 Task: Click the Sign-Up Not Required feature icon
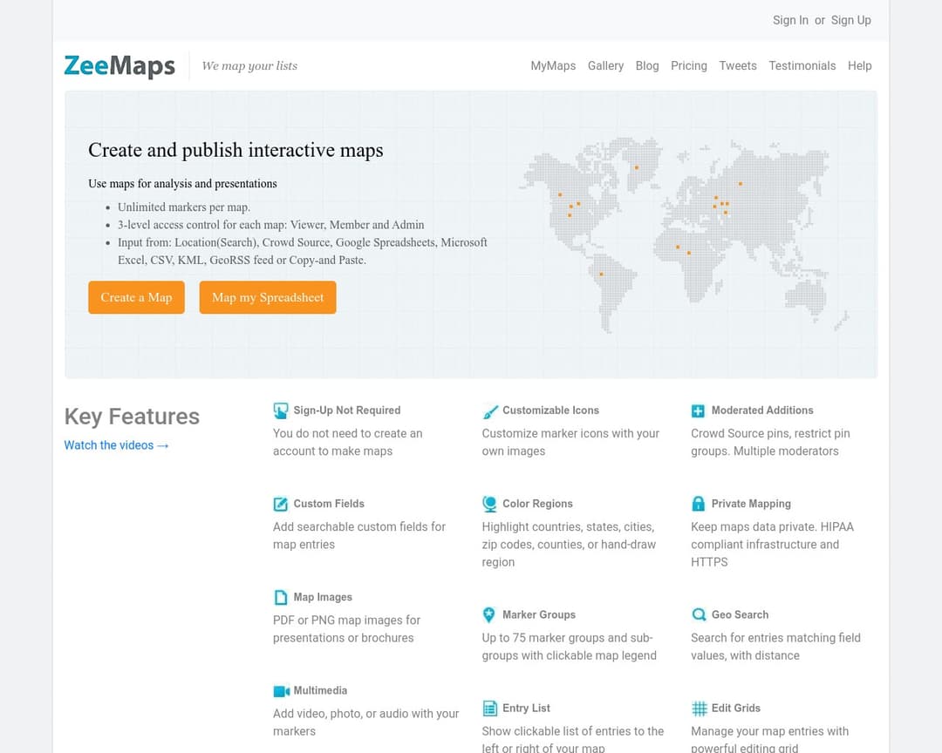pyautogui.click(x=281, y=410)
